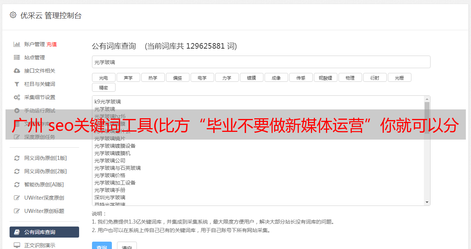Click the 传感 tag button
471x249 pixels.
(301, 77)
